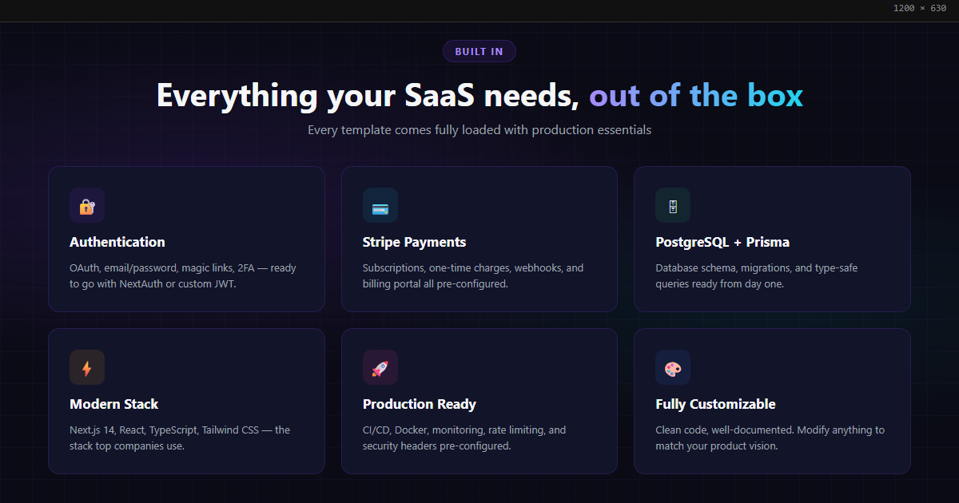Click the database cabinet icon for PostgreSQL

point(673,205)
